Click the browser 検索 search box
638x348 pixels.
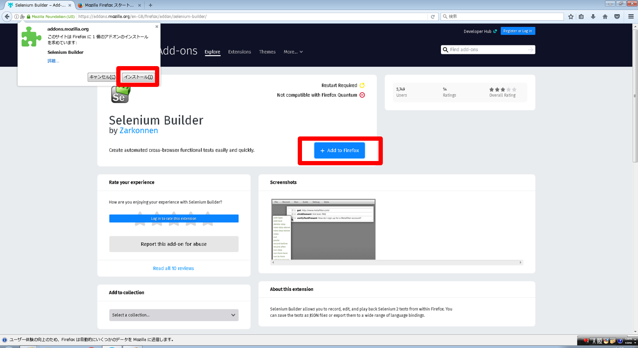(x=502, y=17)
